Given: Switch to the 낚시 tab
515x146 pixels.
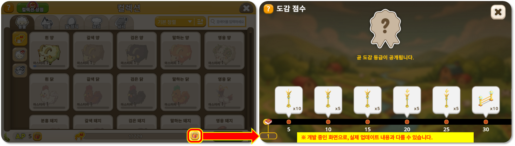Looking at the screenshot, I should [x=121, y=23].
